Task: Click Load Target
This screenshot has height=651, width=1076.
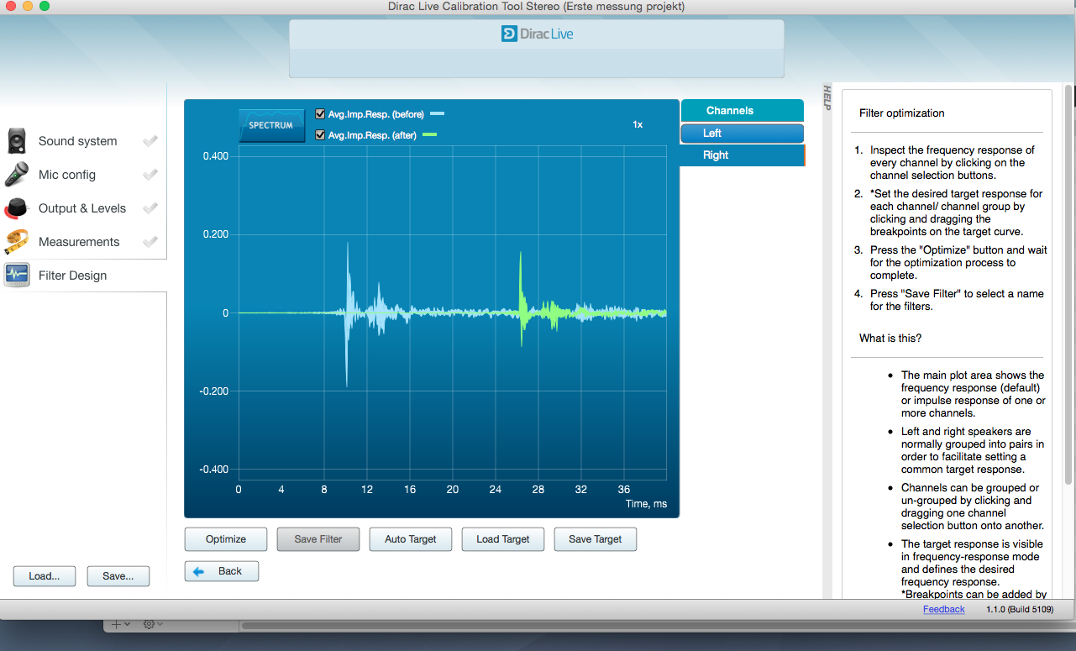Action: click(x=503, y=539)
